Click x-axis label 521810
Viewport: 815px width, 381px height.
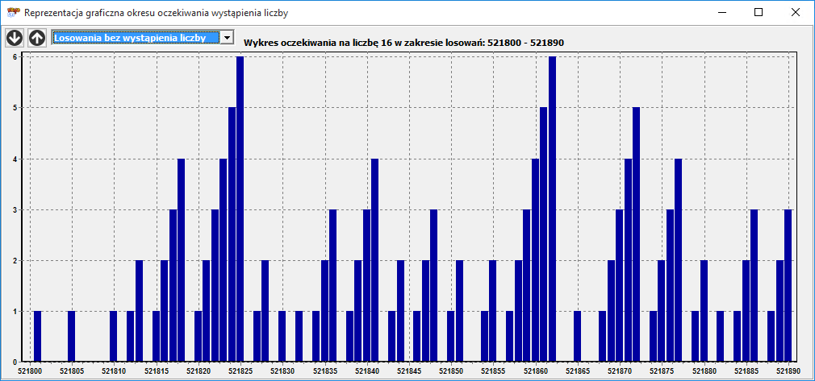tap(114, 371)
